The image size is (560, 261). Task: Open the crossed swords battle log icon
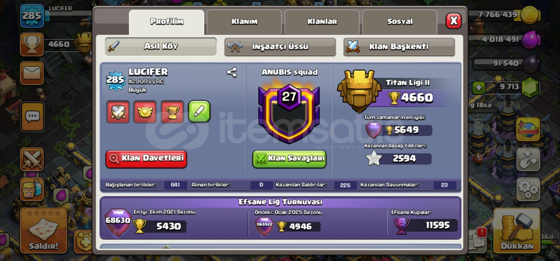point(32,159)
